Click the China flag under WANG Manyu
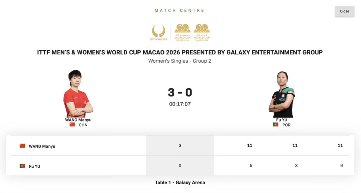The height and width of the screenshot is (193, 361). [x=73, y=125]
